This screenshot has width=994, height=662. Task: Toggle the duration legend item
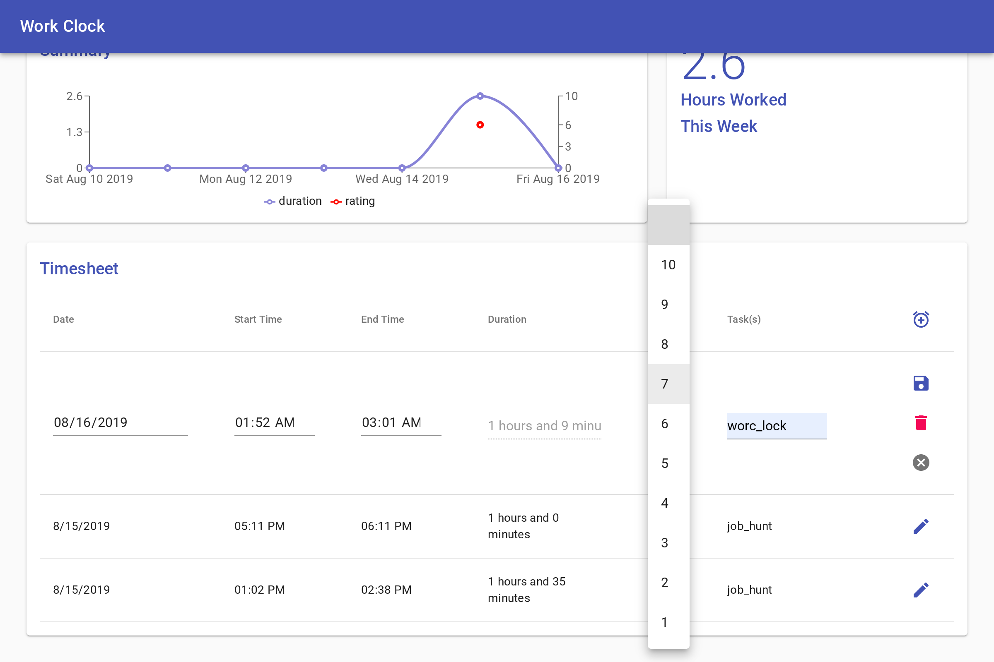293,201
